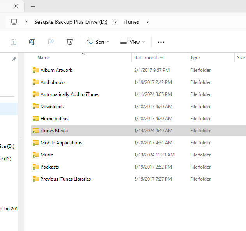246x231 pixels.
Task: Click the Music folder icon
Action: tap(35, 155)
